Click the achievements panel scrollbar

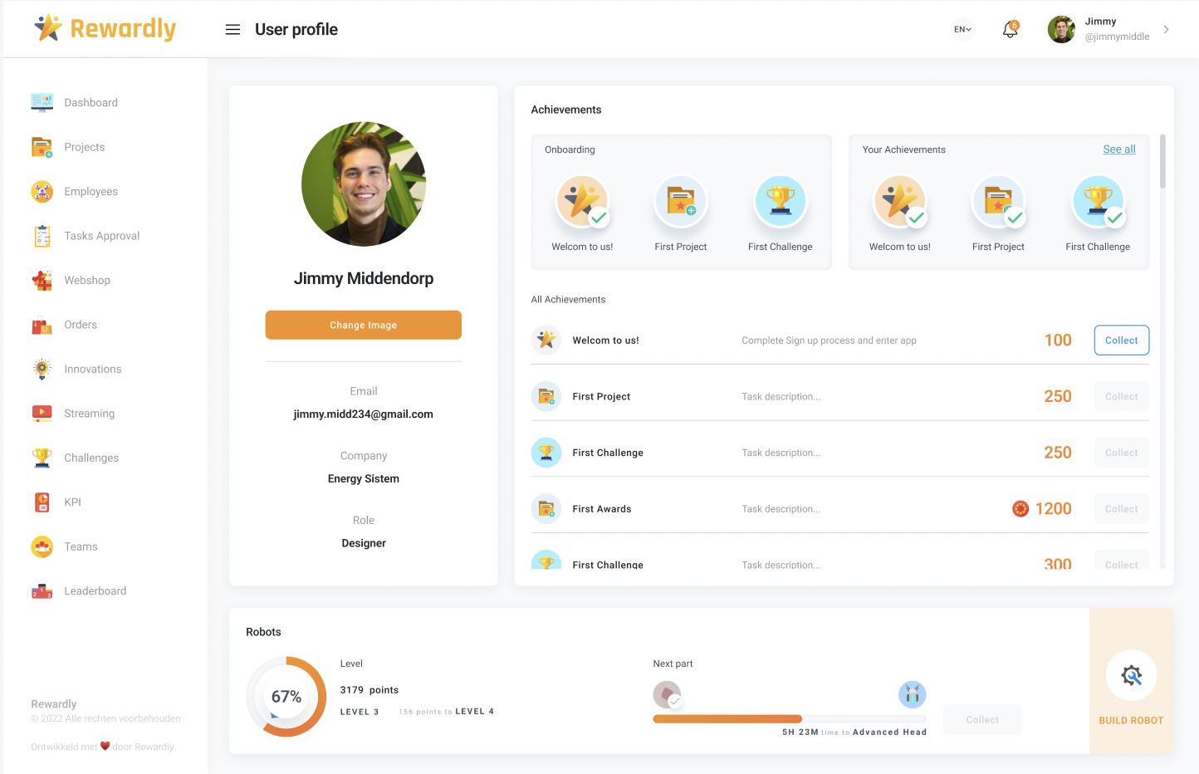tap(1162, 162)
